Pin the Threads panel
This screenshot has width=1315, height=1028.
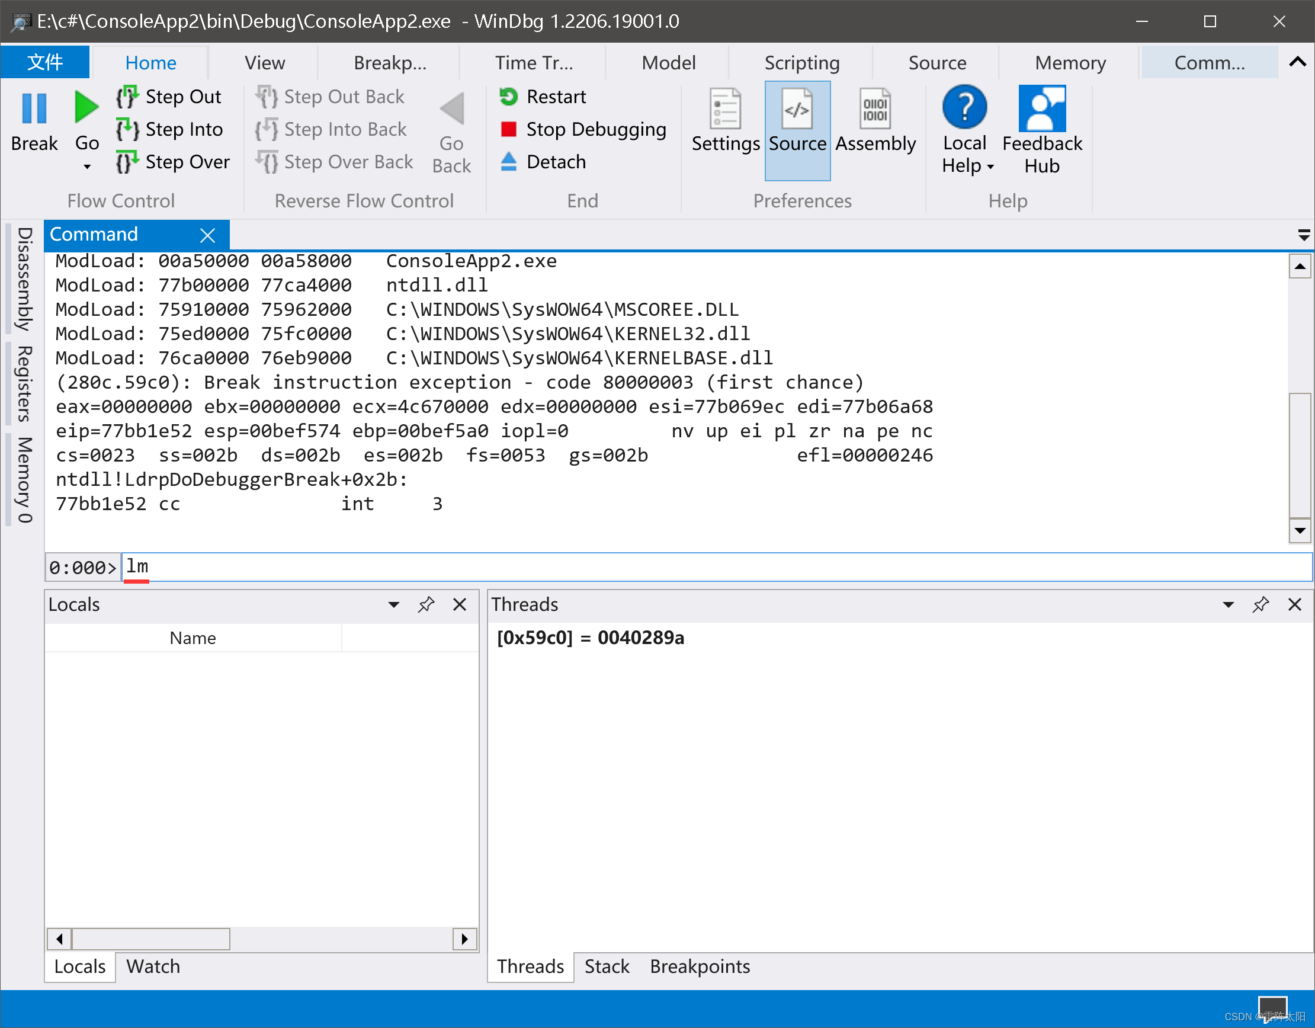click(x=1261, y=604)
